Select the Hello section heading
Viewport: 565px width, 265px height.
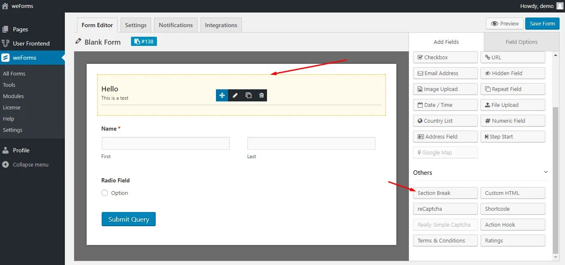click(110, 89)
